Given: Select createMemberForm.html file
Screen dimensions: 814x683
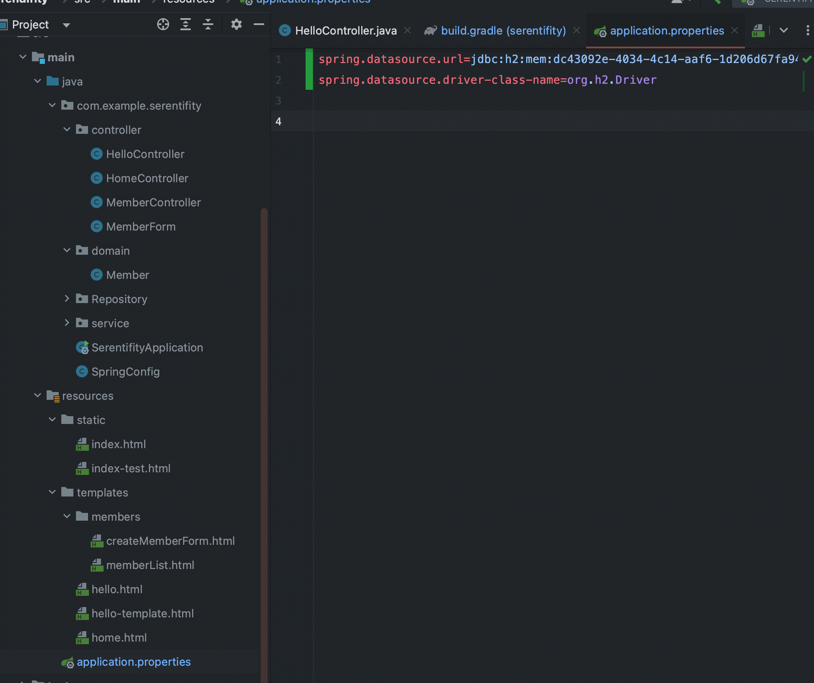Looking at the screenshot, I should [x=170, y=541].
